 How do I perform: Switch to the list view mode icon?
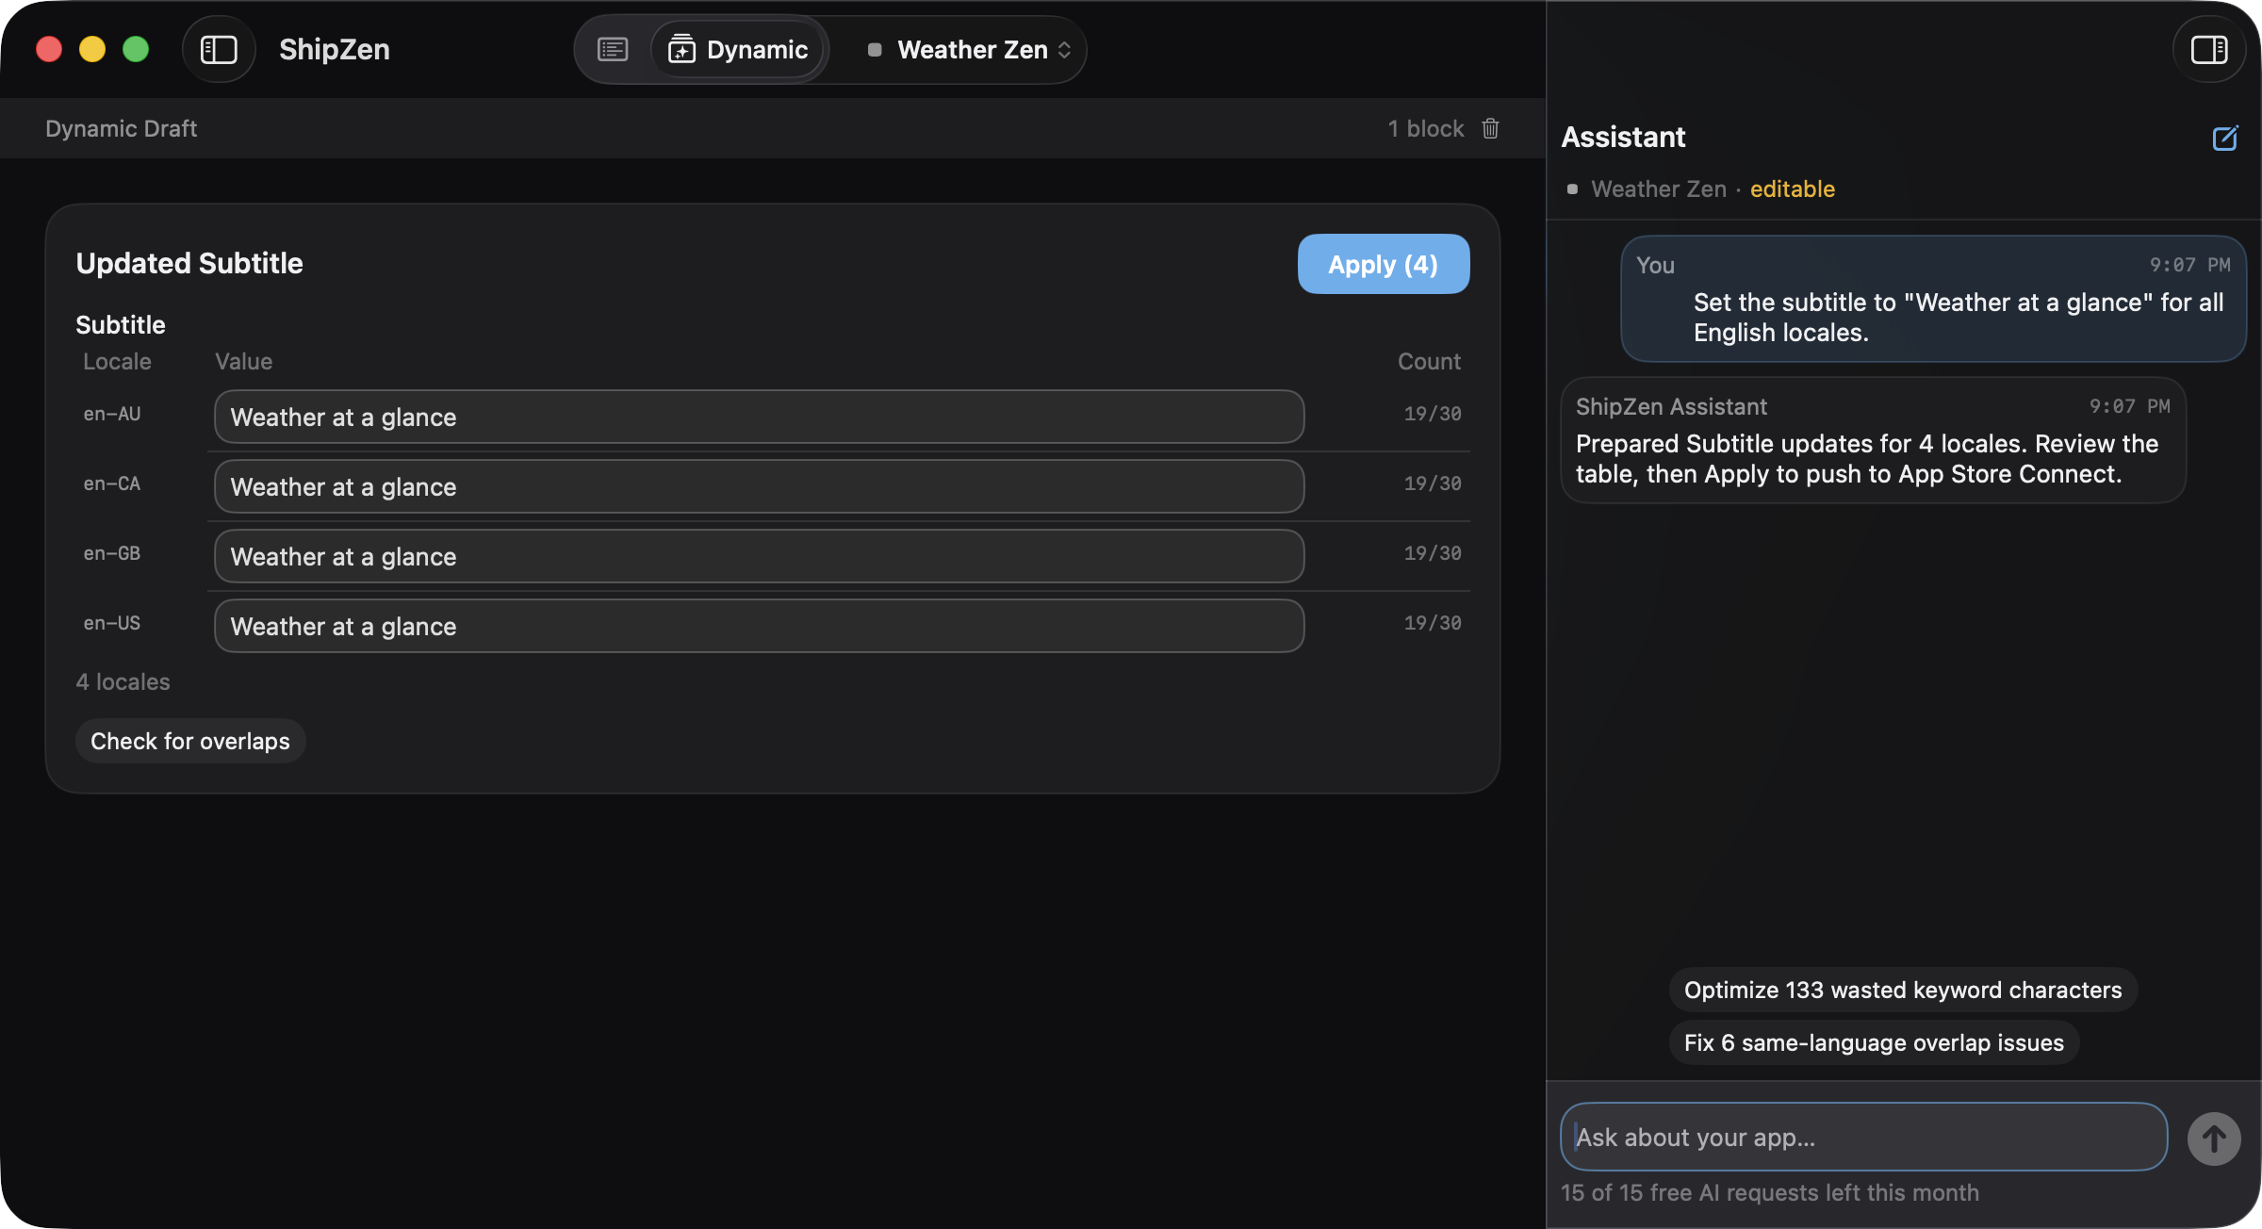(x=613, y=49)
